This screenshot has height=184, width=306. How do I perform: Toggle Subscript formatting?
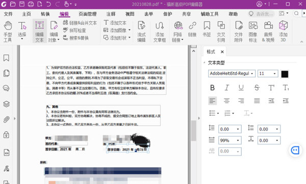coord(286,88)
